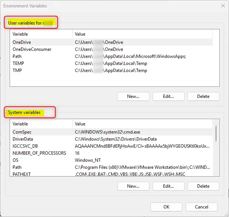Dismiss the dialog with Cancel
229x217 pixels.
pyautogui.click(x=202, y=207)
